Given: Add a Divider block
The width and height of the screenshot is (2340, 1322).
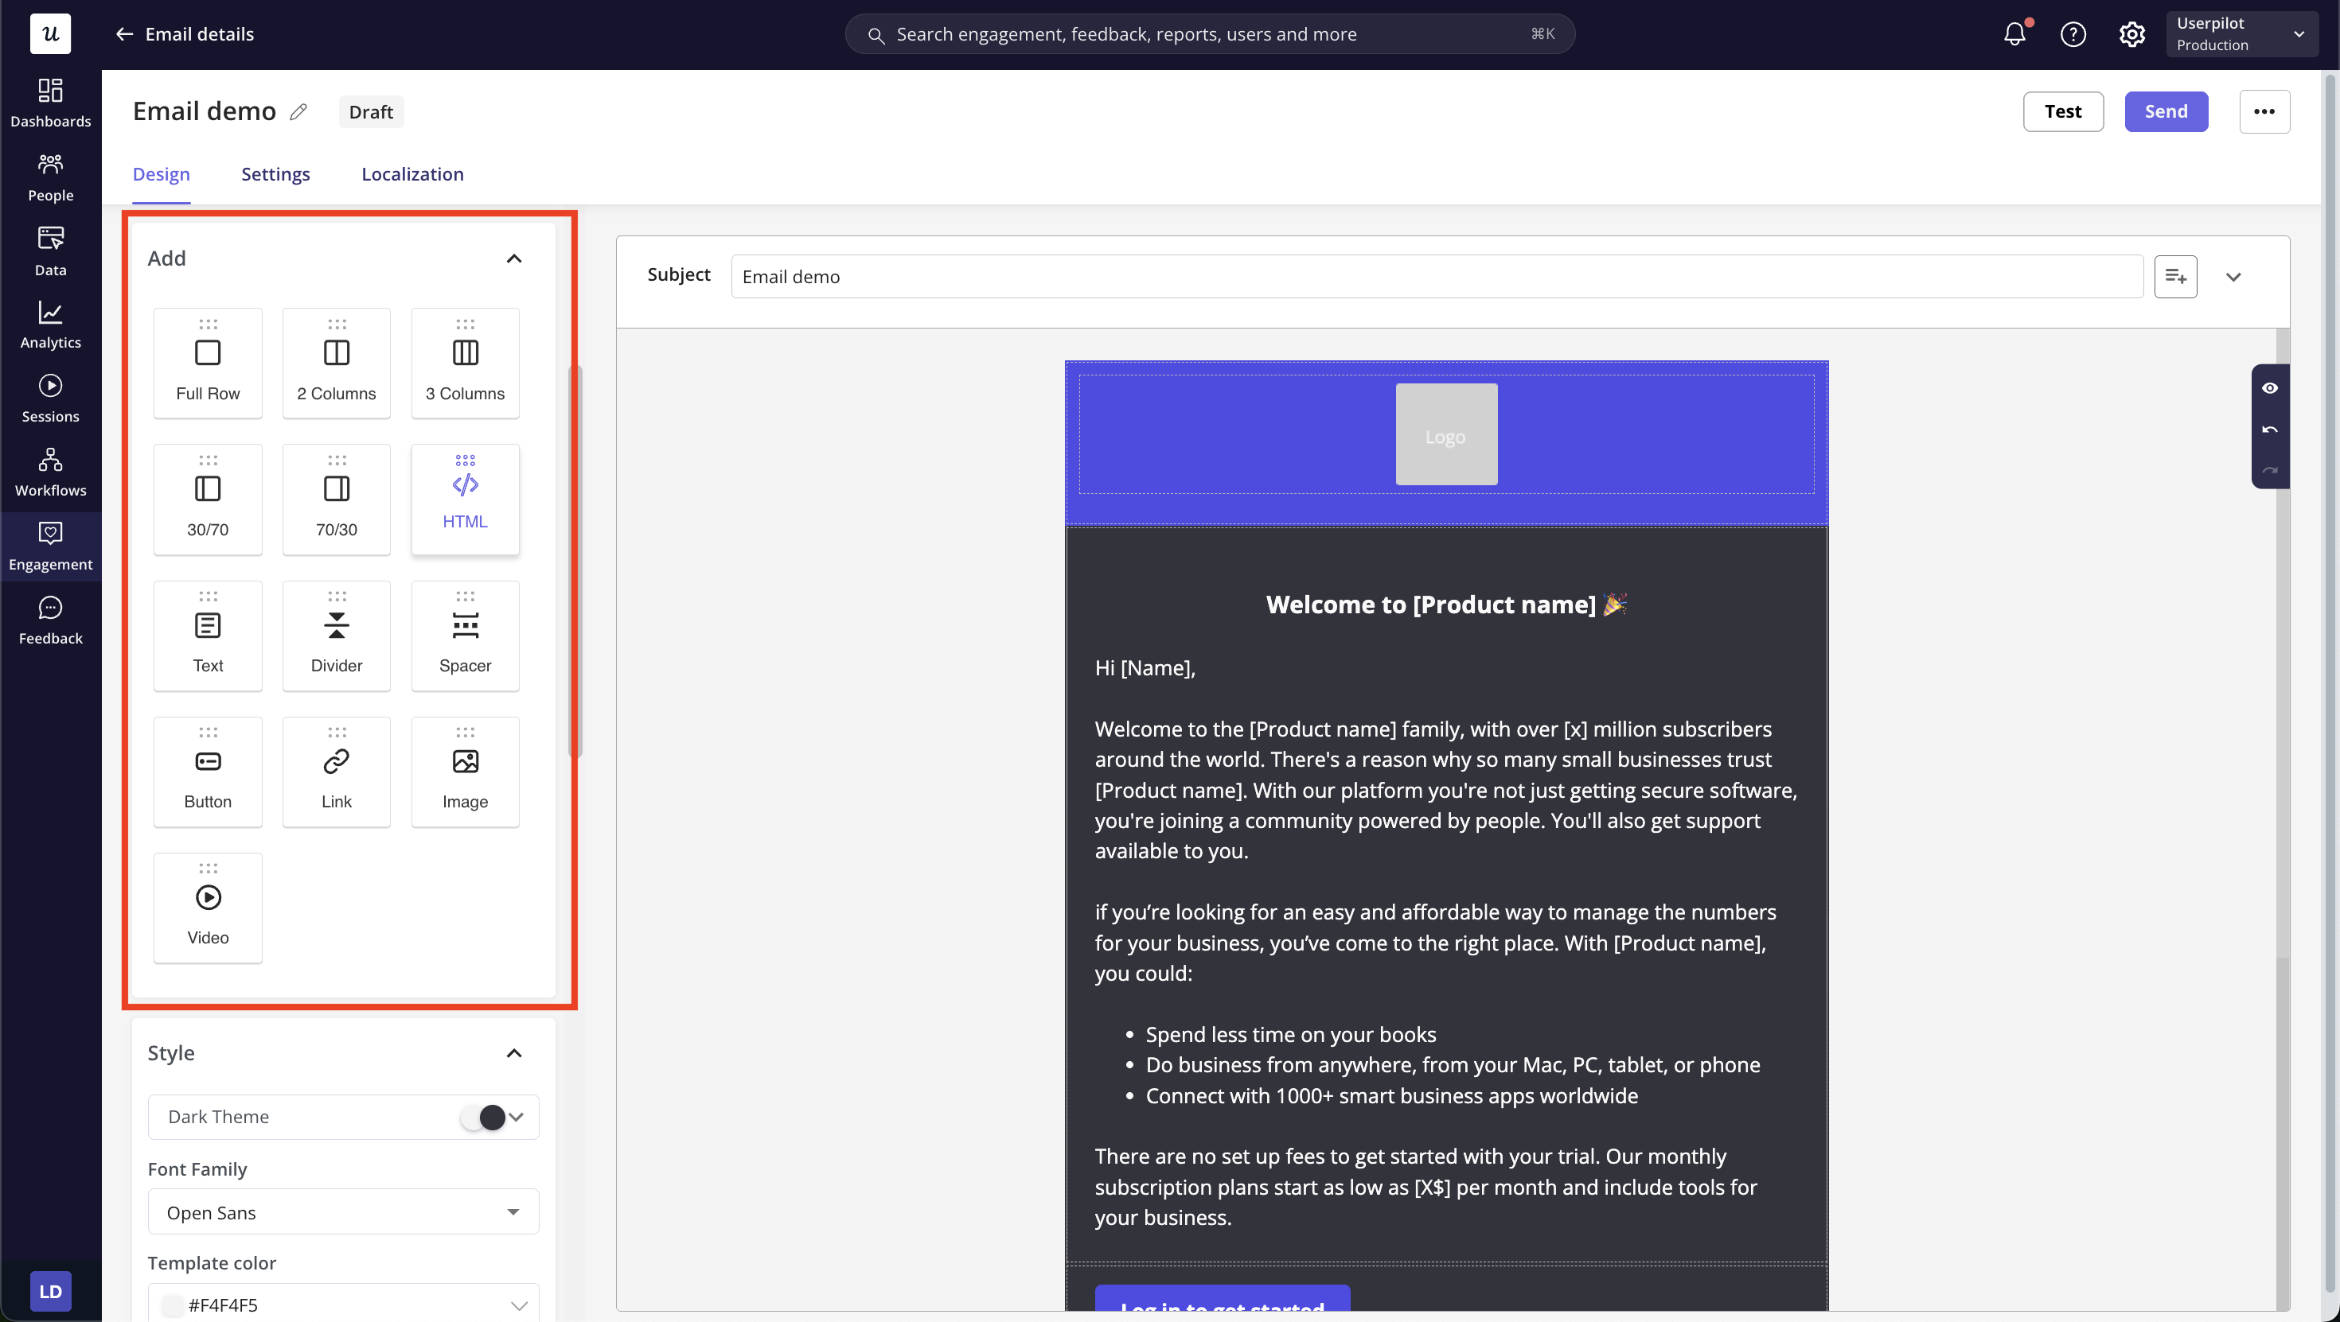Looking at the screenshot, I should [336, 636].
